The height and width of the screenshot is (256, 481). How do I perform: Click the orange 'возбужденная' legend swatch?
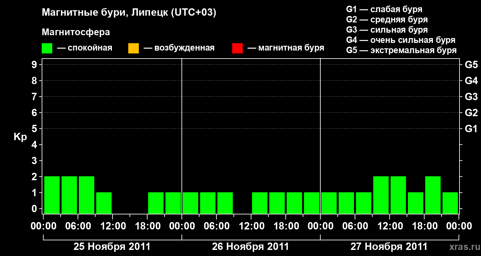(133, 48)
